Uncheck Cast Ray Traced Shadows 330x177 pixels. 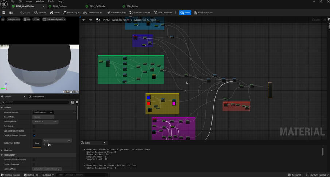click(34, 136)
